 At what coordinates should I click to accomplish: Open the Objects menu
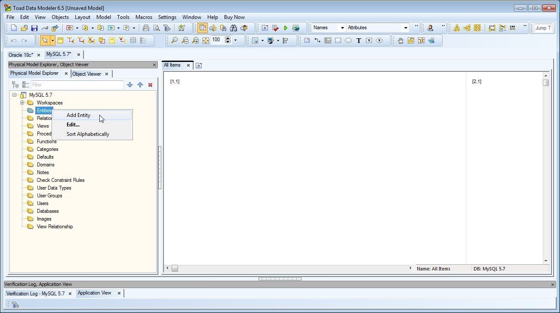coord(60,17)
